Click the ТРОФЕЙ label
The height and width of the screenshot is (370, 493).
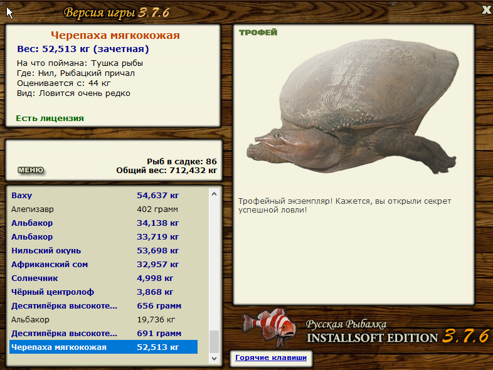(x=258, y=33)
